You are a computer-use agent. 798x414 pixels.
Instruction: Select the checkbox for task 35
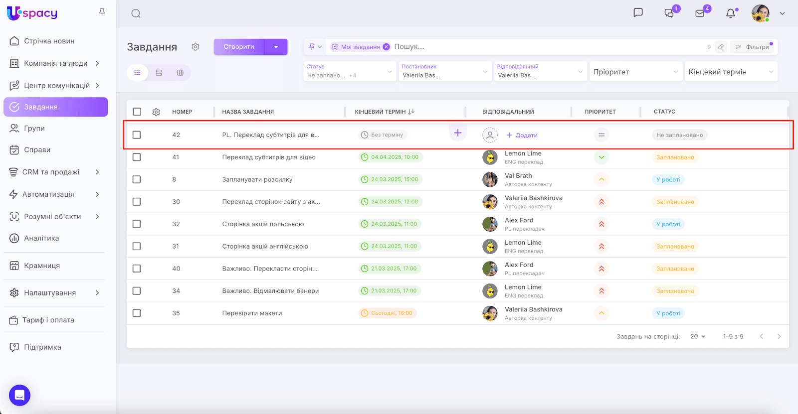[137, 313]
